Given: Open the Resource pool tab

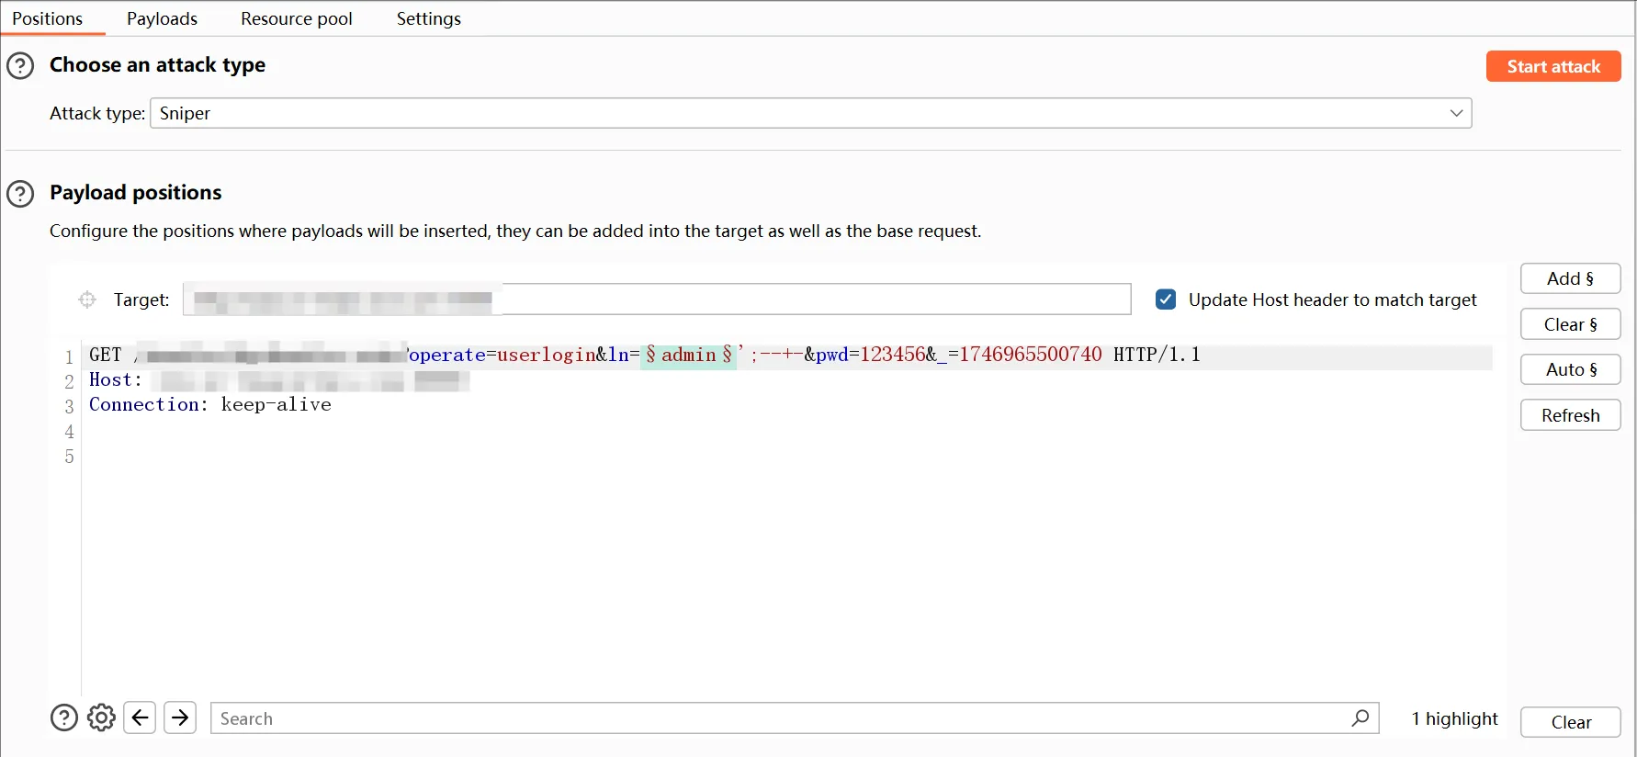Looking at the screenshot, I should pos(297,18).
